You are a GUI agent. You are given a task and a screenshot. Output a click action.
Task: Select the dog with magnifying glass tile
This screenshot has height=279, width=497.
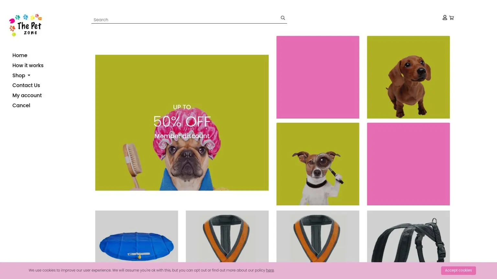318,164
